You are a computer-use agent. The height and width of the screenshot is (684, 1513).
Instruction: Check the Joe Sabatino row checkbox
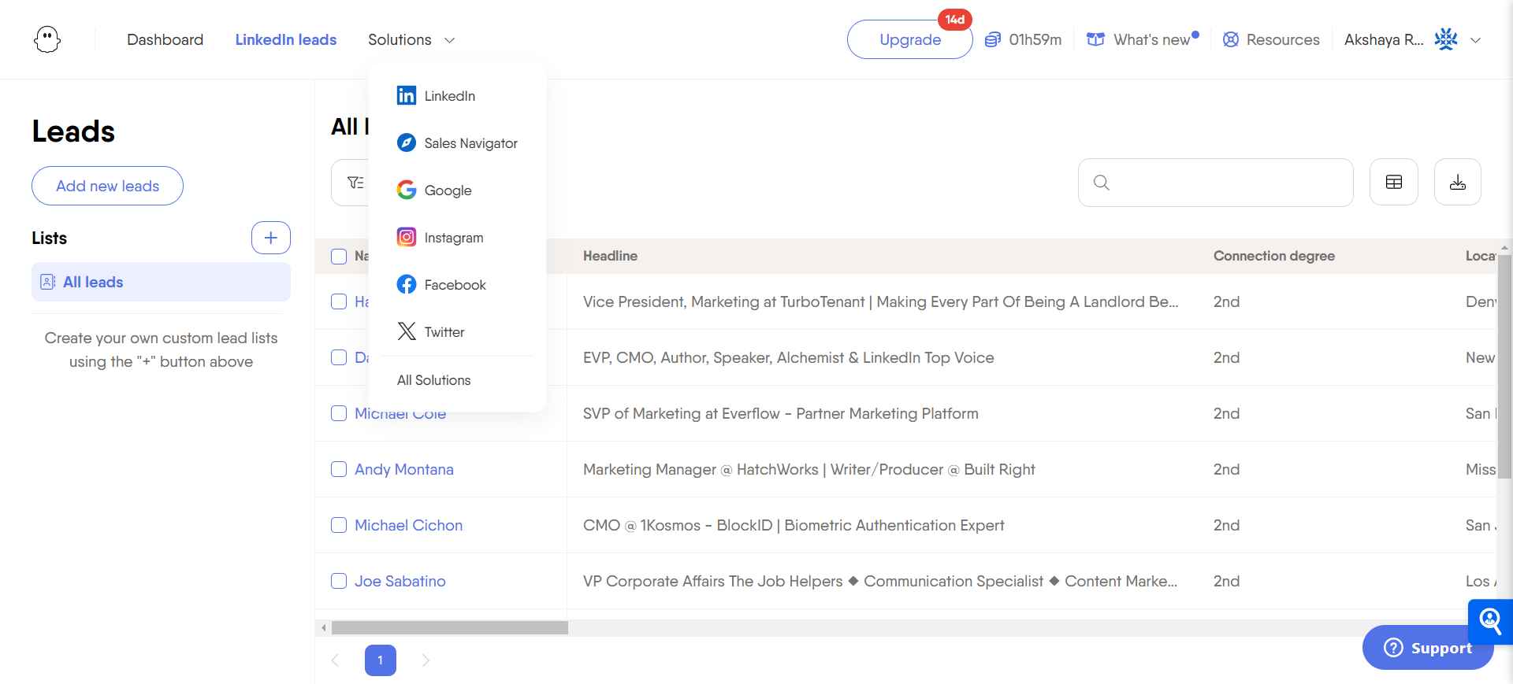click(x=339, y=581)
